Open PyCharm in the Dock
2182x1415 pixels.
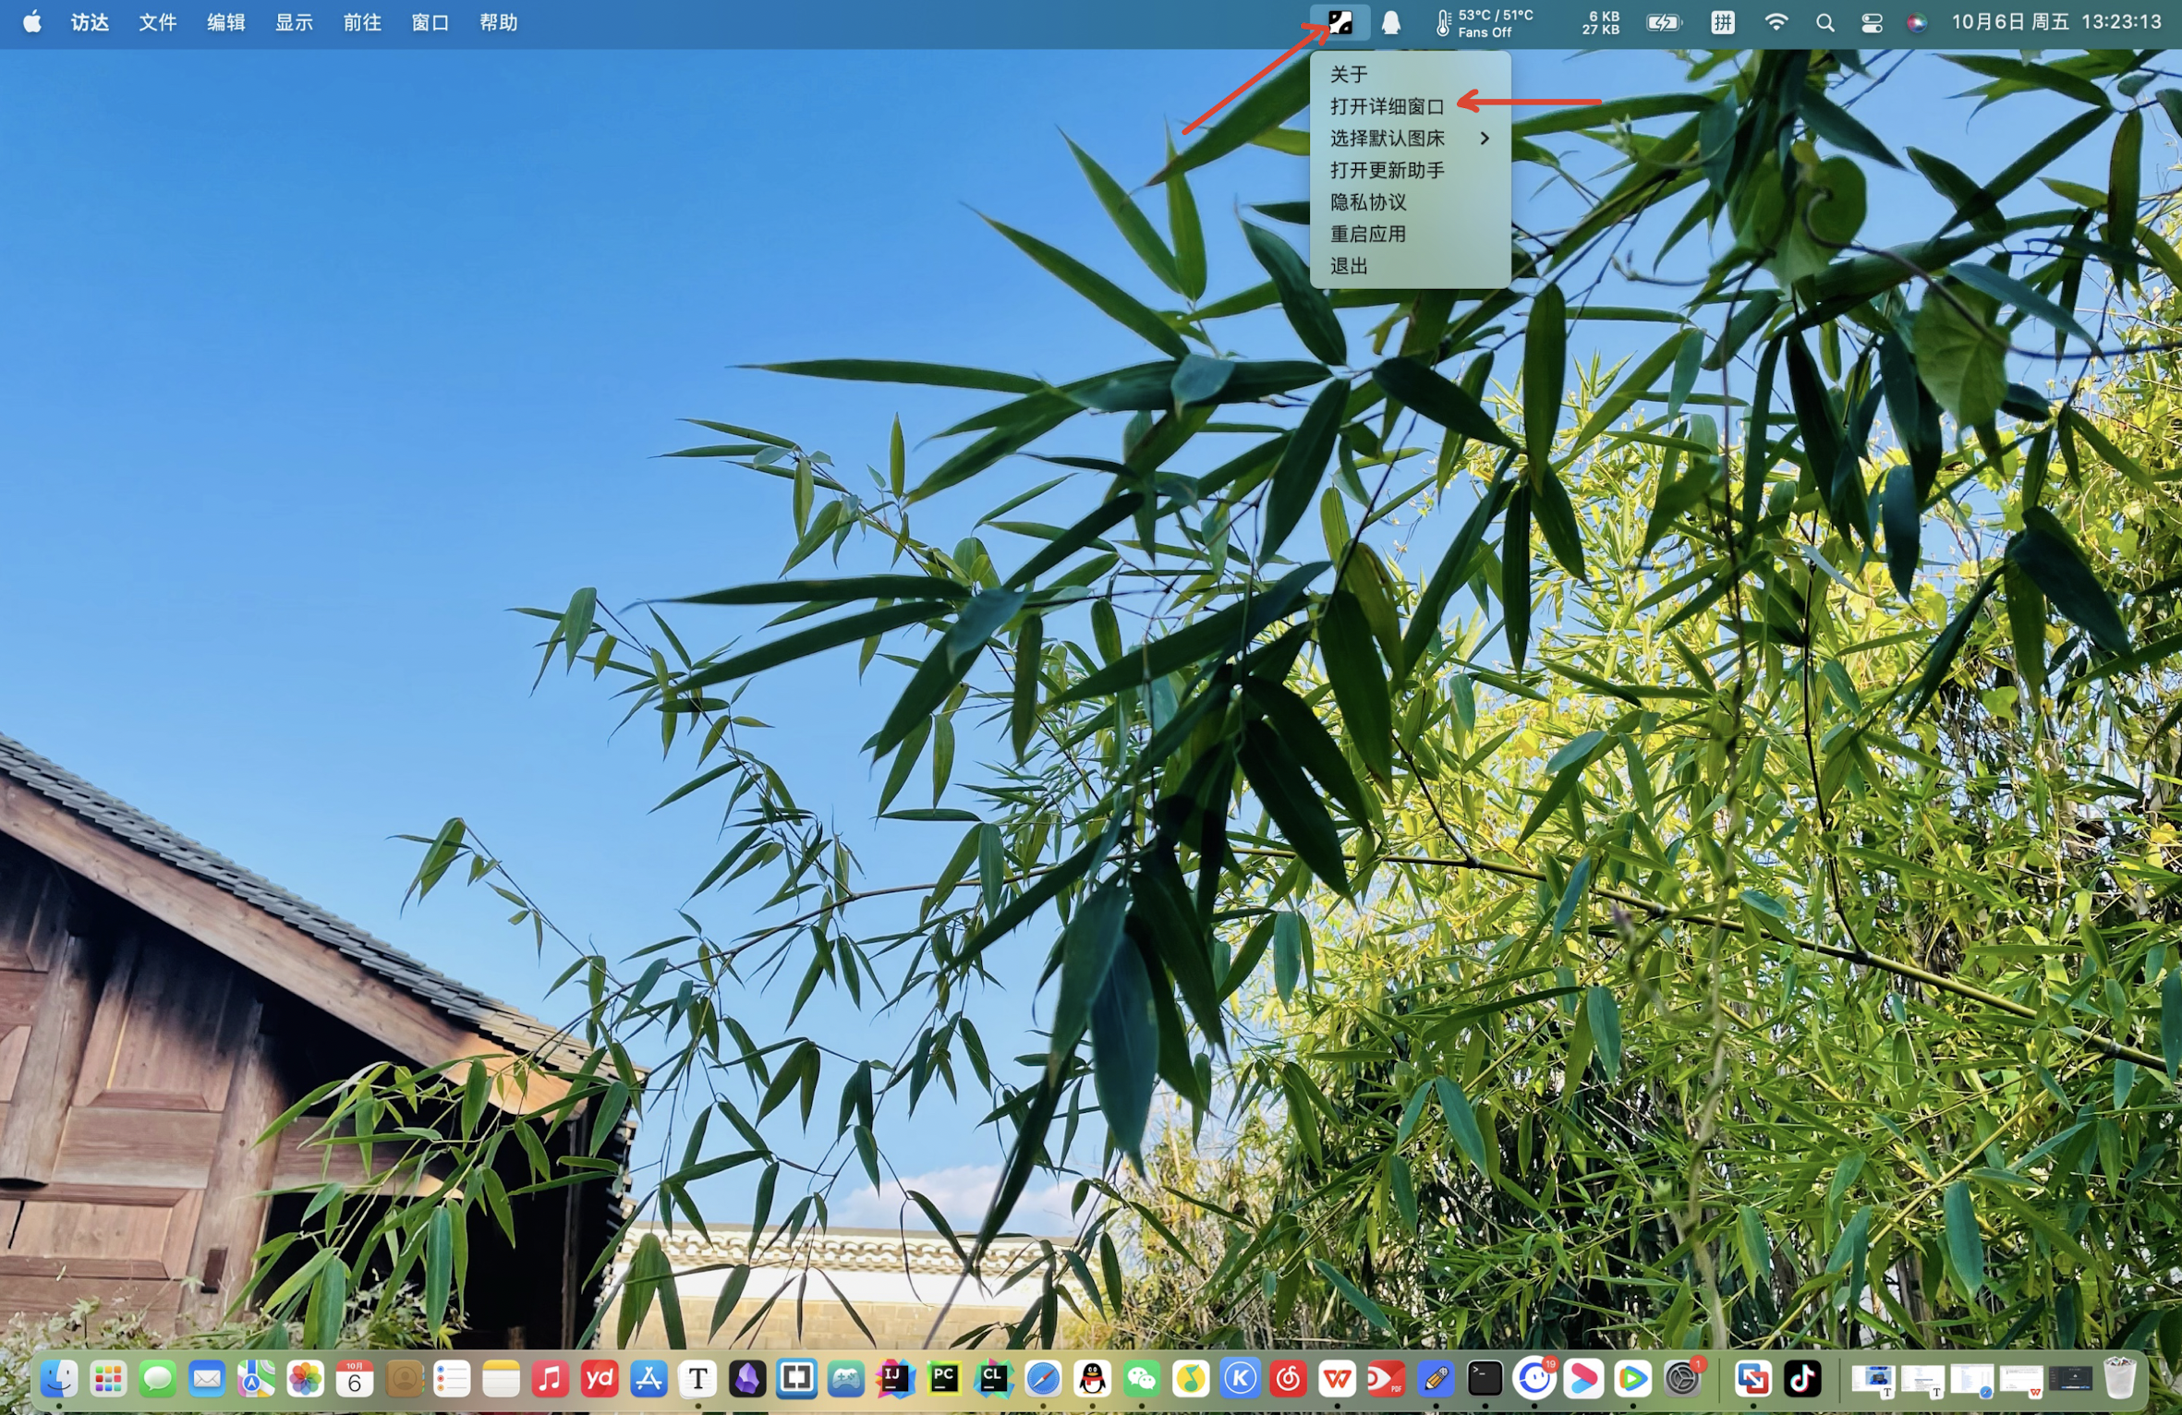point(944,1379)
